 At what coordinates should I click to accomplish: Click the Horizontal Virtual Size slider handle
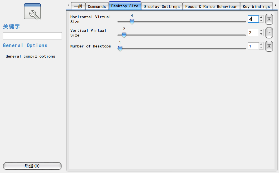132,21
